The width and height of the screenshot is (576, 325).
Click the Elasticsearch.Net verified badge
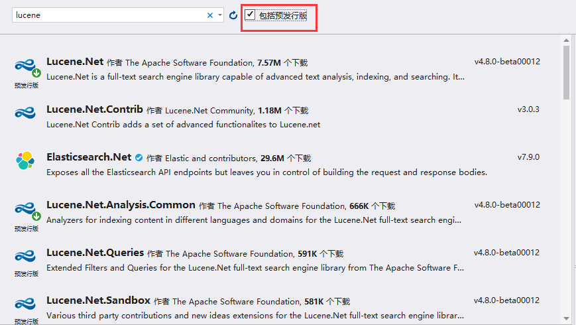click(139, 158)
